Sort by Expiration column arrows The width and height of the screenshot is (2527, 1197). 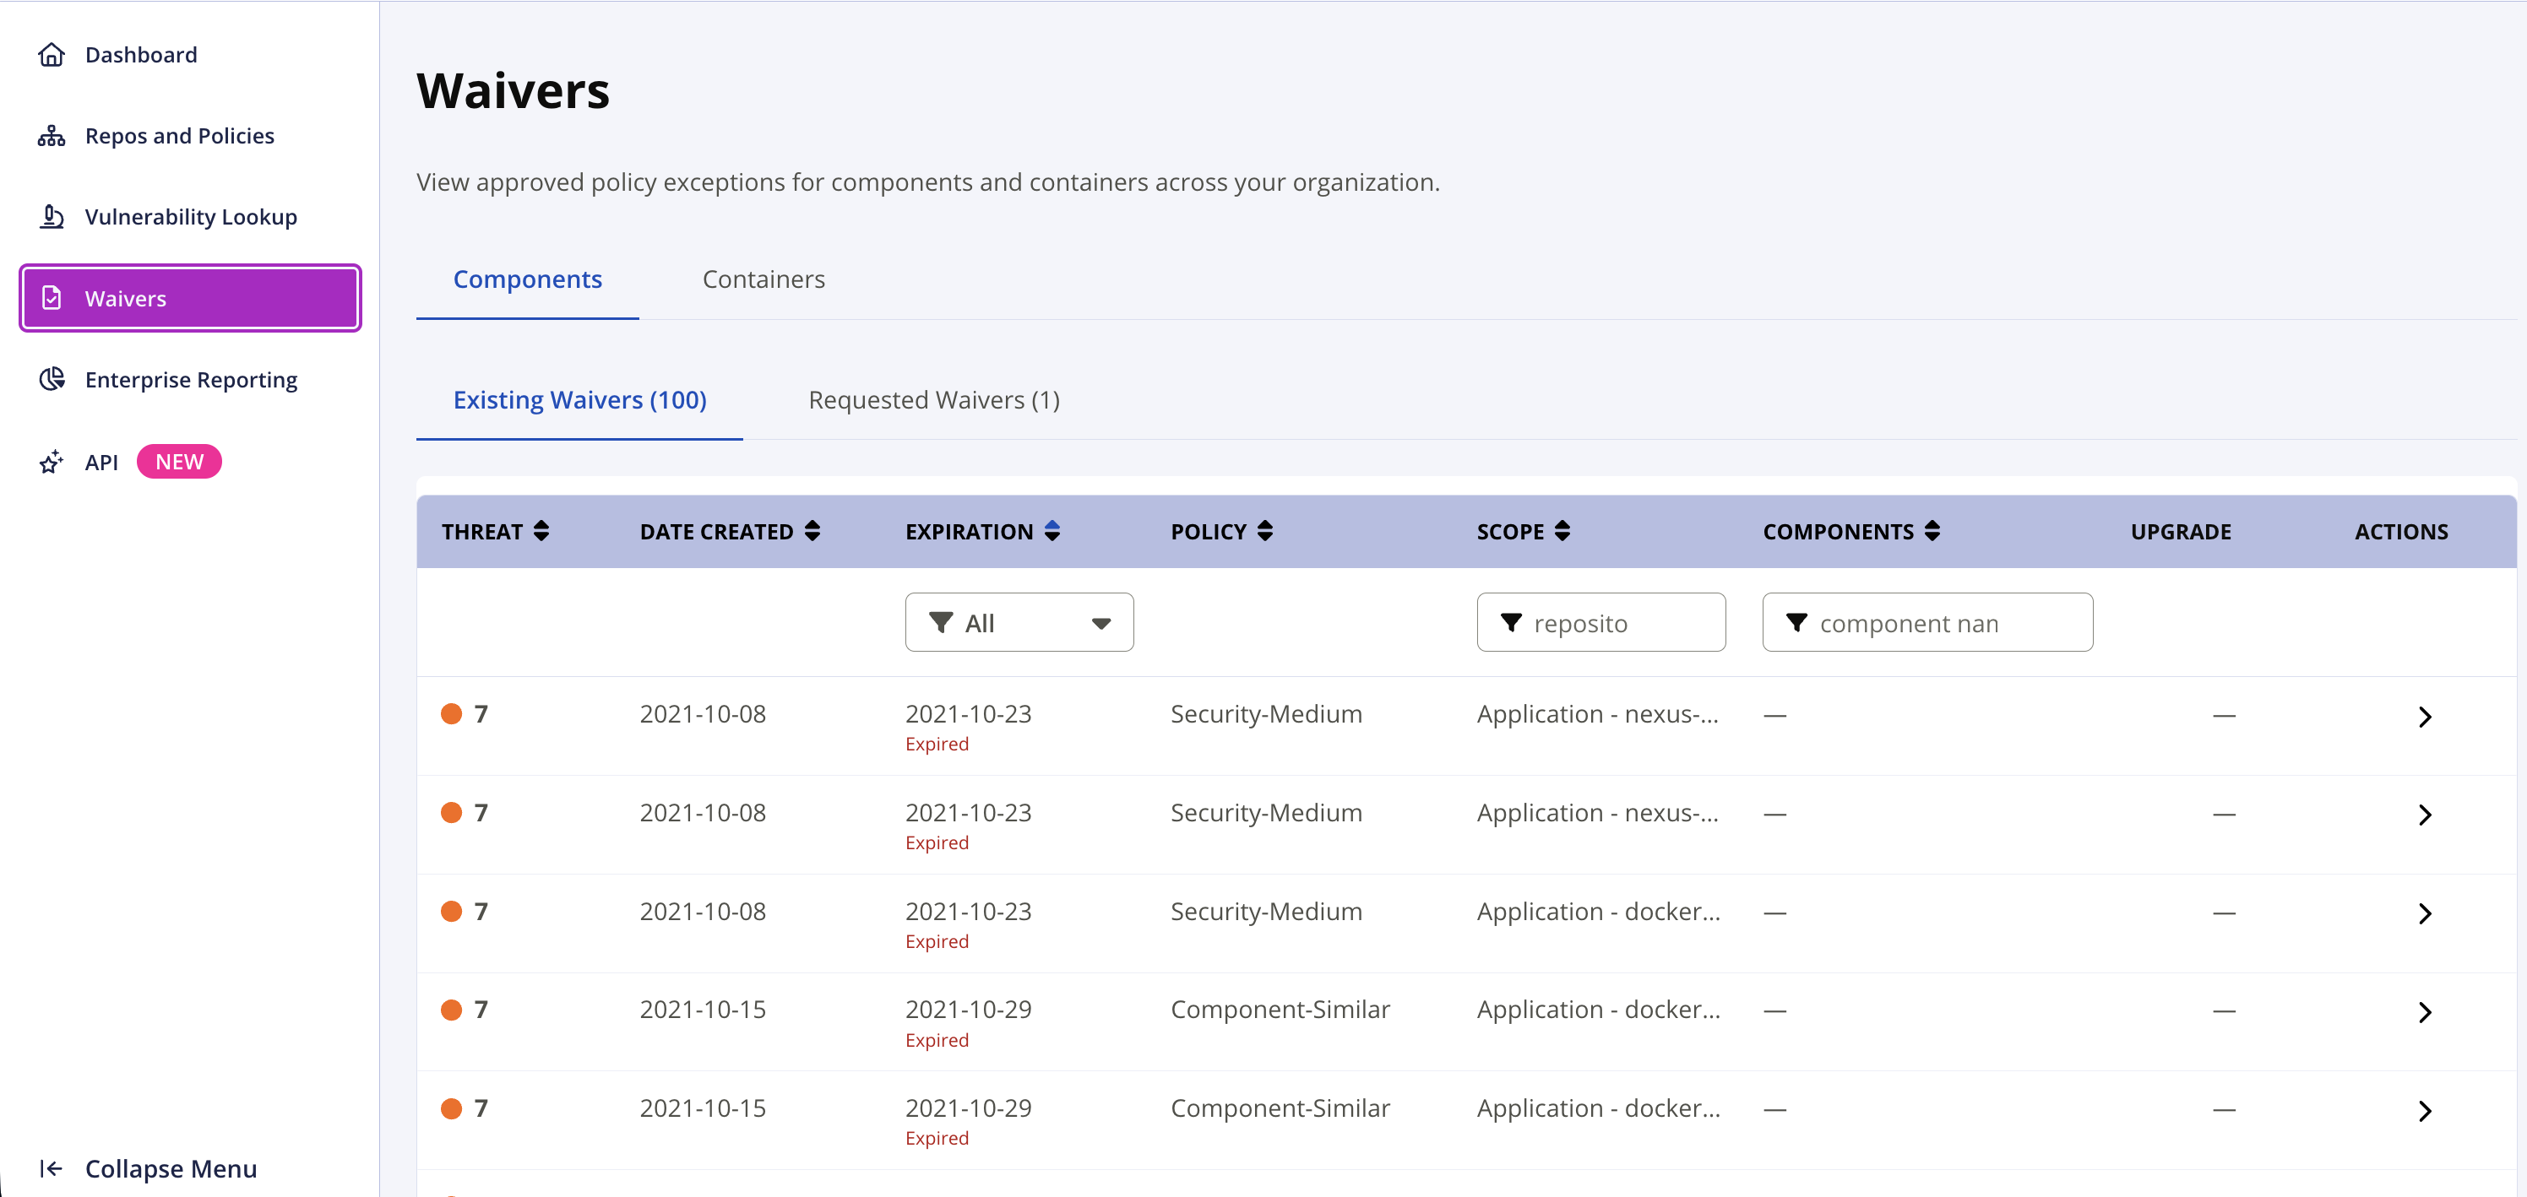1052,531
